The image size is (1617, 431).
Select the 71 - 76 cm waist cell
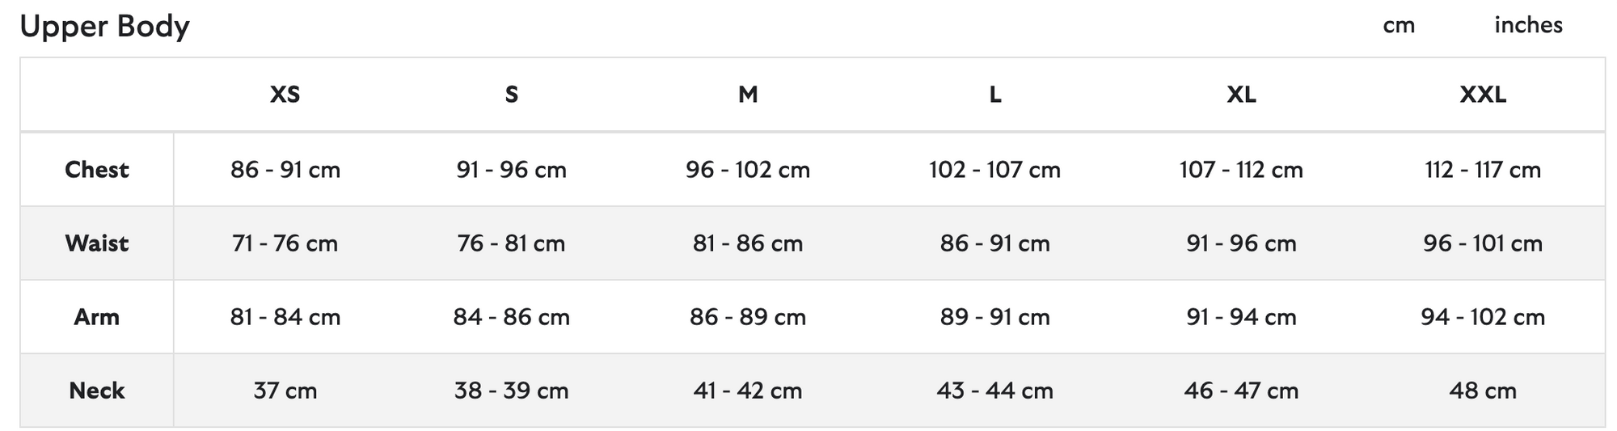285,243
